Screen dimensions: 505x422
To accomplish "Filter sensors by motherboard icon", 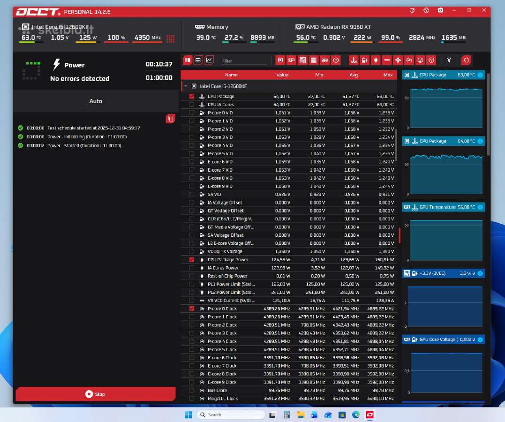I will click(x=302, y=60).
